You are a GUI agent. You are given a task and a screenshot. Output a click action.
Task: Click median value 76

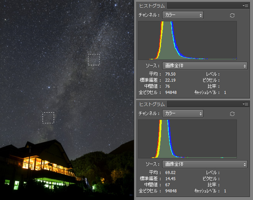(168, 86)
